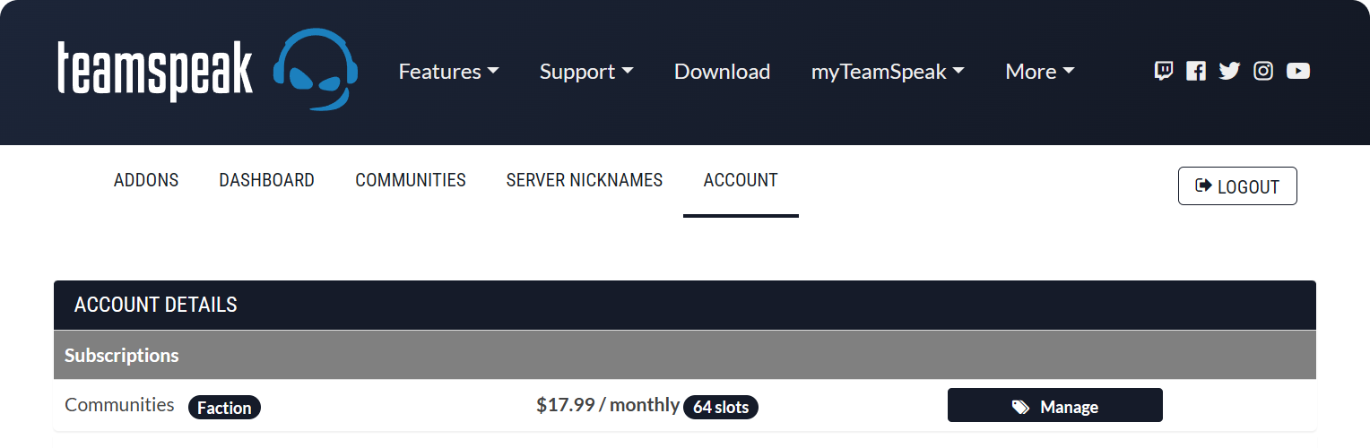Switch to the Communities tab
The image size is (1370, 448).
[x=411, y=180]
